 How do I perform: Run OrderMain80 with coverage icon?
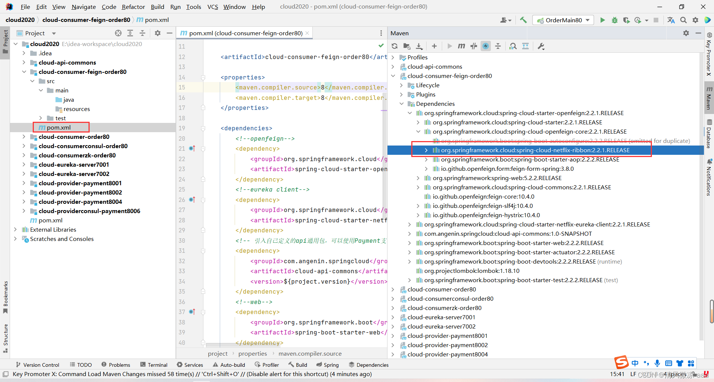626,20
